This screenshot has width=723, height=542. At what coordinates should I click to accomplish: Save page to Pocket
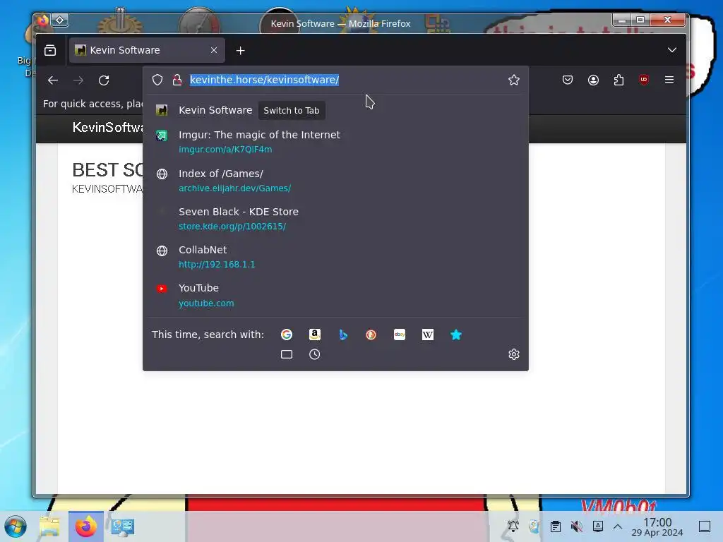pos(568,80)
